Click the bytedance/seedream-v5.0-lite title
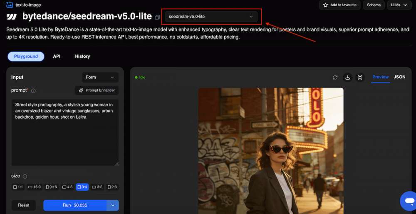 click(87, 17)
